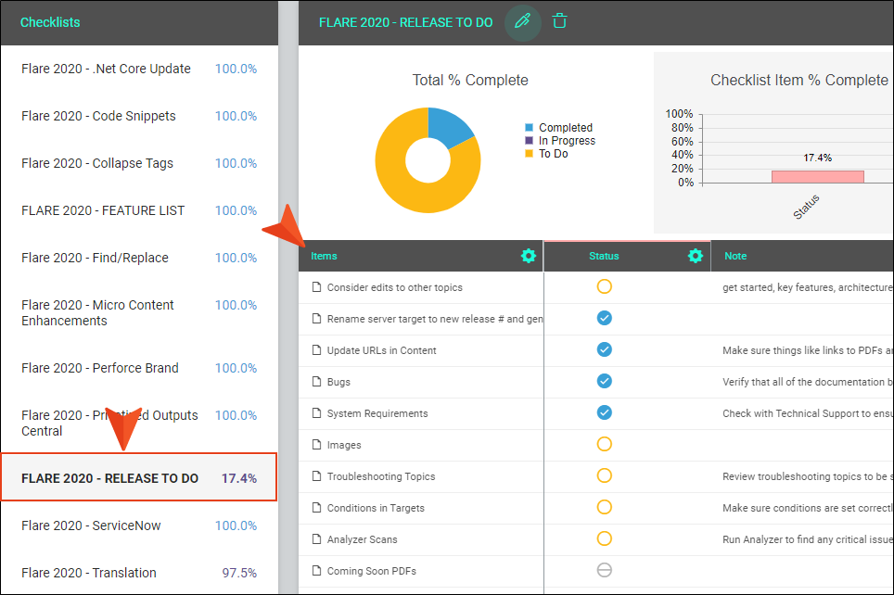Click file icon beside Bugs item
Viewport: 894px width, 595px height.
pyautogui.click(x=316, y=381)
